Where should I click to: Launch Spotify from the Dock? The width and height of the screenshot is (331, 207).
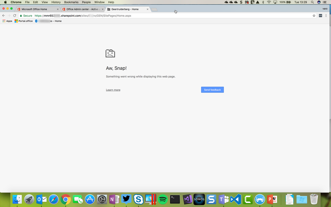[163, 199]
